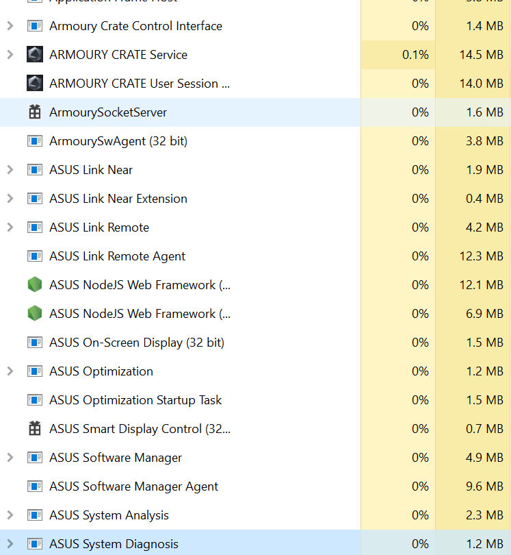
Task: Select the ARMOURY CRATE Service process name
Action: click(x=118, y=55)
